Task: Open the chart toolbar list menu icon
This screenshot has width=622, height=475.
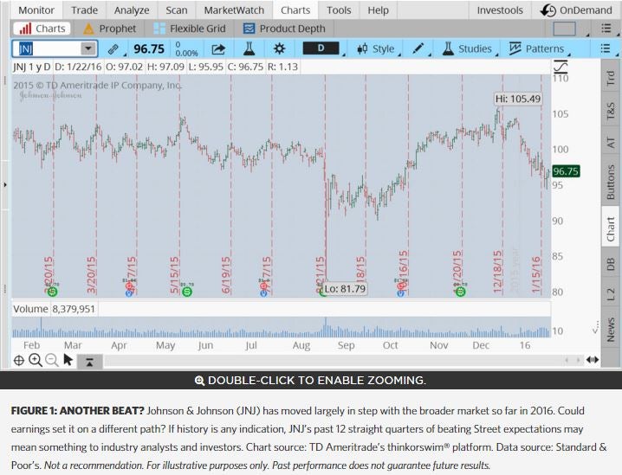Action: pyautogui.click(x=606, y=48)
